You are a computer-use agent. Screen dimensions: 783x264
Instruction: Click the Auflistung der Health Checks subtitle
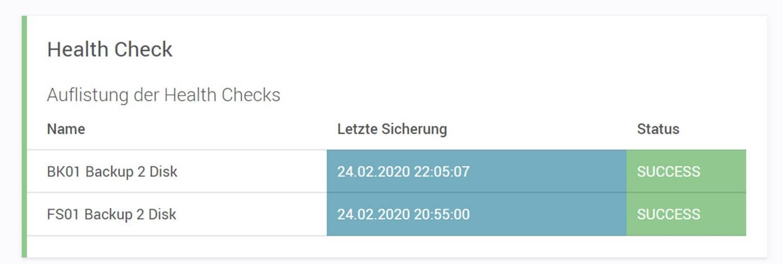click(163, 95)
